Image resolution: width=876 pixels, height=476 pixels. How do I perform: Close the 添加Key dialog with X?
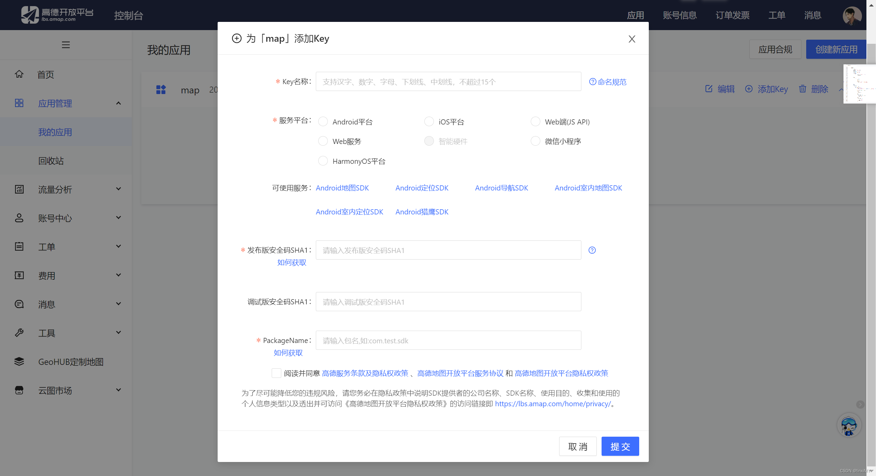(x=632, y=39)
